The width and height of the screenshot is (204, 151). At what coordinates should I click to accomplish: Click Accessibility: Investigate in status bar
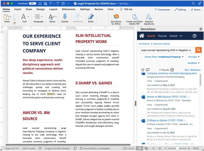pos(95,148)
